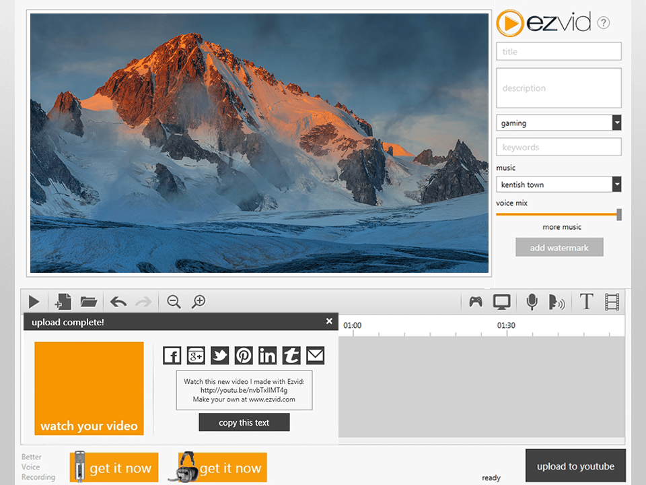The height and width of the screenshot is (485, 646).
Task: Share the video on Pinterest
Action: point(244,355)
